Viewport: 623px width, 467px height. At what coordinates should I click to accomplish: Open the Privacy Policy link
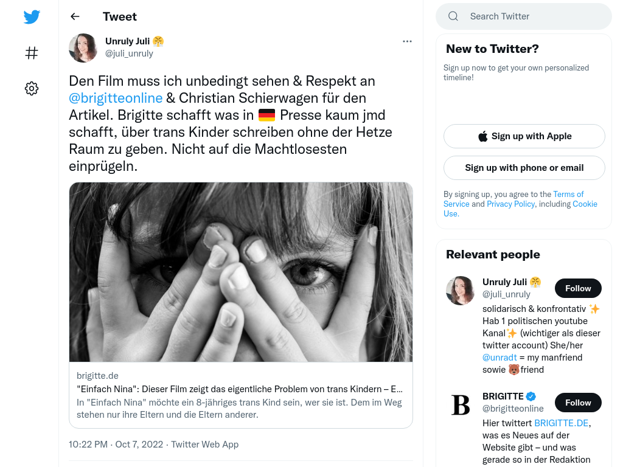510,204
